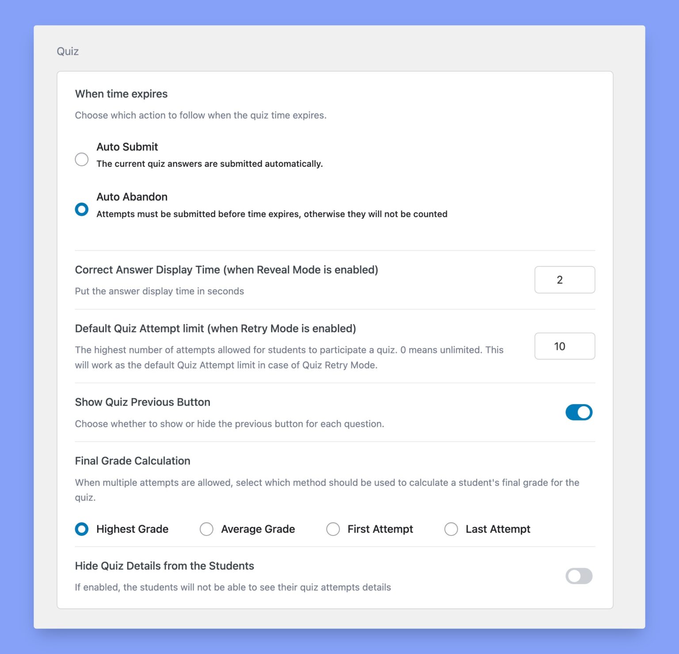
Task: Click the 'Final Grade Calculation' heading
Action: pos(133,461)
